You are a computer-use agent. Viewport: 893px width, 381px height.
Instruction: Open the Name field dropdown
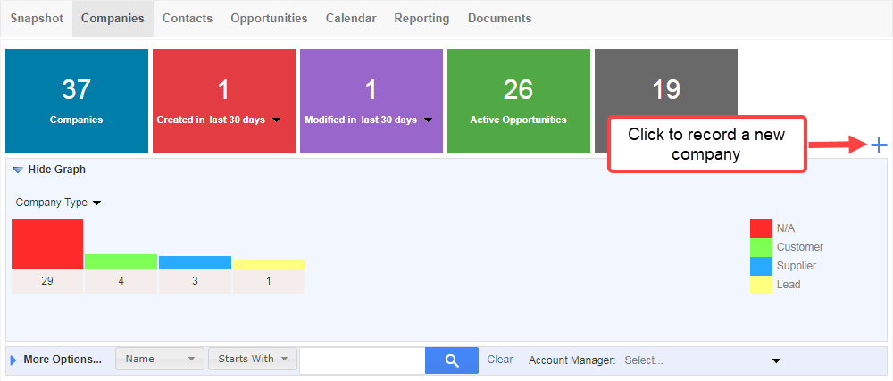(160, 359)
